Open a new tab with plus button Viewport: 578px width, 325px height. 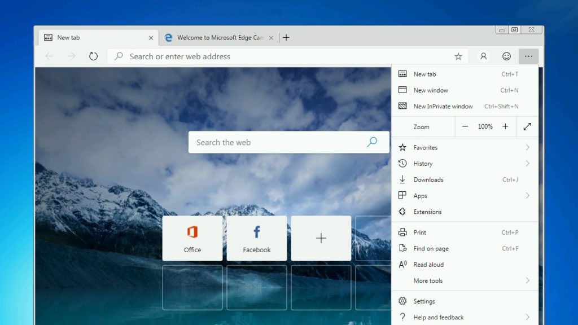click(286, 38)
